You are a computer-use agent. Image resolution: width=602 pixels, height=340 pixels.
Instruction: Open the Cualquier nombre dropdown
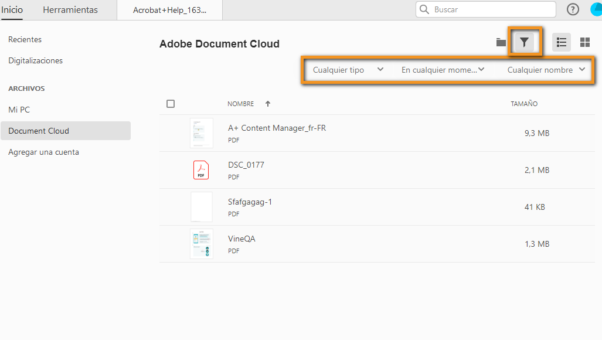pyautogui.click(x=545, y=69)
